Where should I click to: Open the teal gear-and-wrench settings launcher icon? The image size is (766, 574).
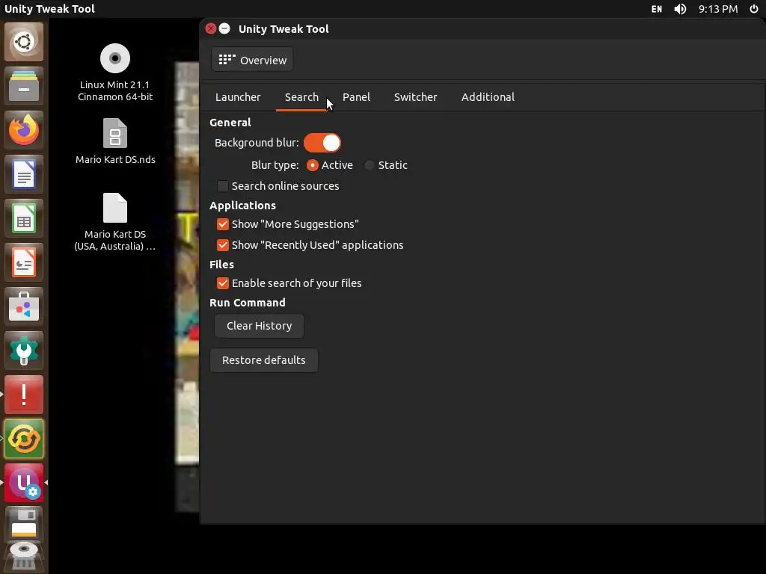click(x=24, y=351)
